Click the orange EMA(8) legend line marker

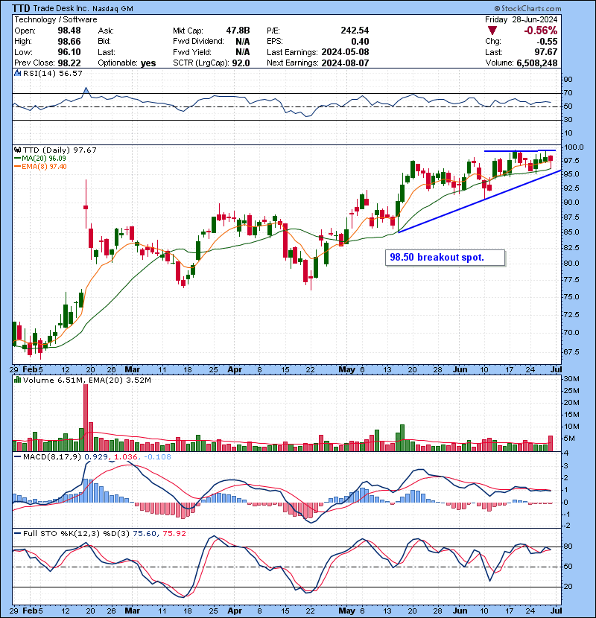coord(17,167)
